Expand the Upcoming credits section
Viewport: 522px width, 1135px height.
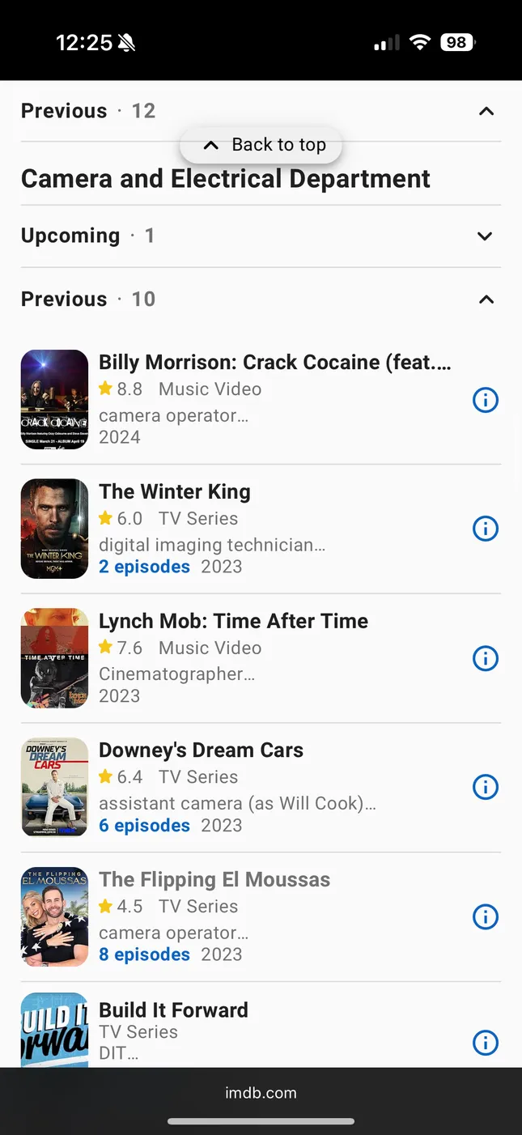[485, 236]
